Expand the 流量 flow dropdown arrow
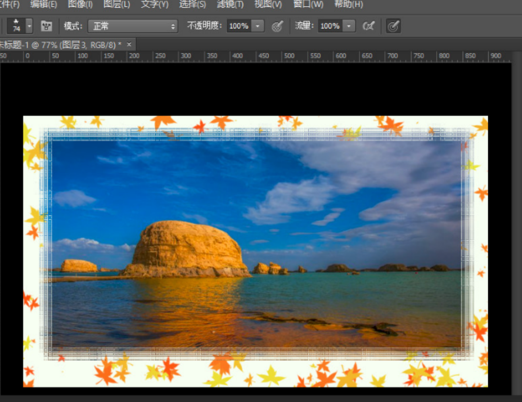522x402 pixels. (349, 26)
